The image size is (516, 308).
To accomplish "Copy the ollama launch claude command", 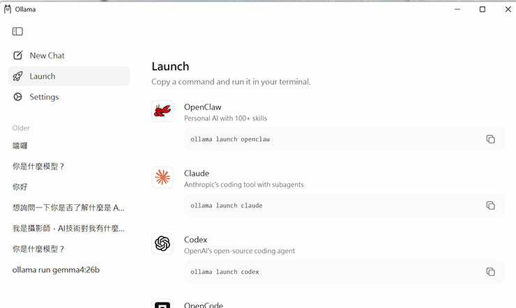I will pos(490,206).
